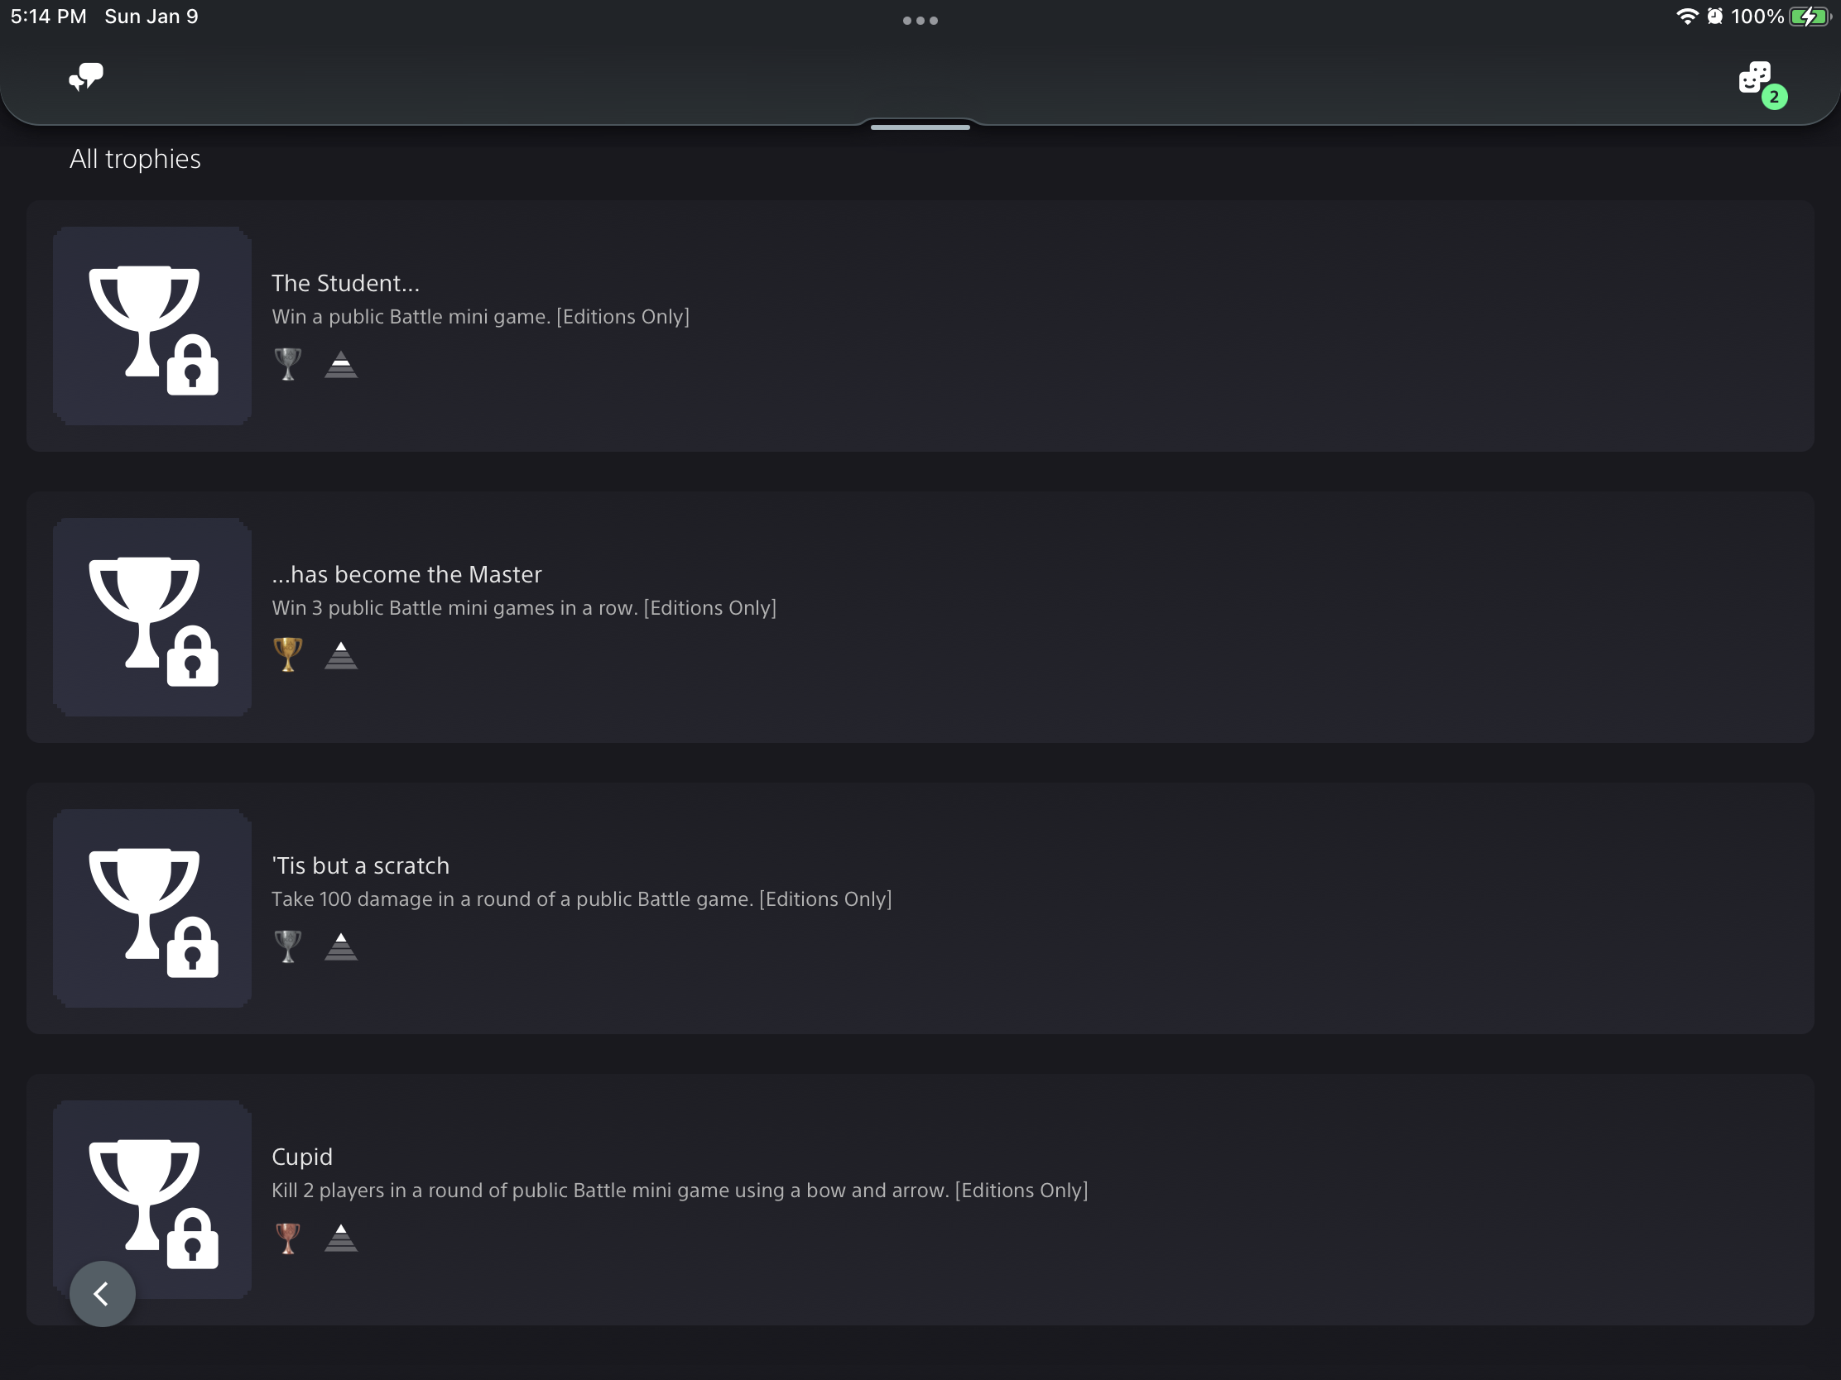Tap the battery indicator in the status bar
Screen dimensions: 1841x1380
coord(1810,17)
